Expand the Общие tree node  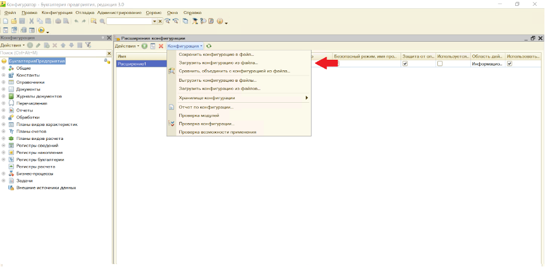(3, 68)
